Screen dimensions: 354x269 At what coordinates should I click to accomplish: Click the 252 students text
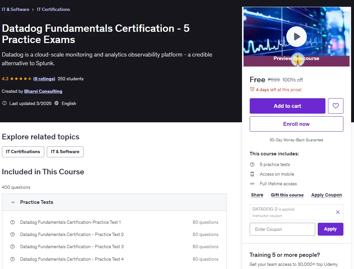coord(70,79)
